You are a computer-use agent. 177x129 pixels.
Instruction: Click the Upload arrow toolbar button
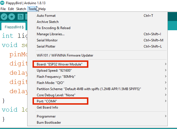pos(12,17)
